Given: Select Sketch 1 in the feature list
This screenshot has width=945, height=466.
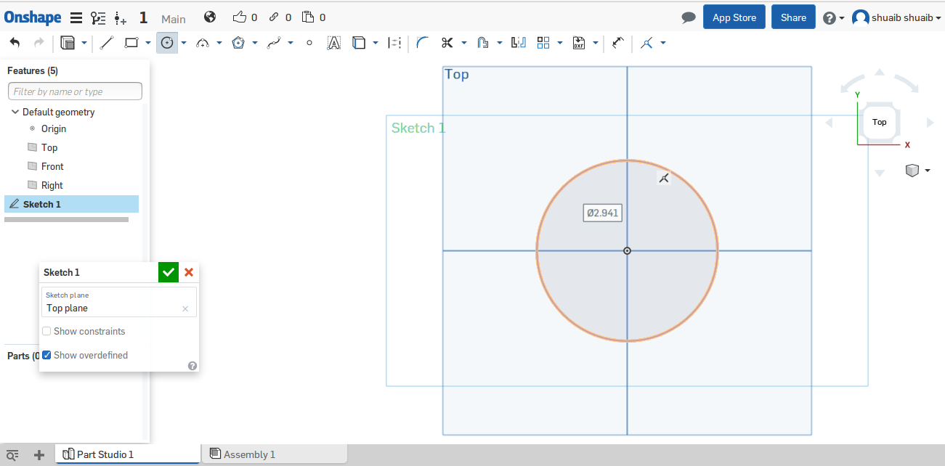Looking at the screenshot, I should coord(71,204).
